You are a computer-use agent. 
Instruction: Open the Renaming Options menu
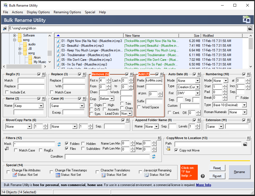[x=67, y=12]
